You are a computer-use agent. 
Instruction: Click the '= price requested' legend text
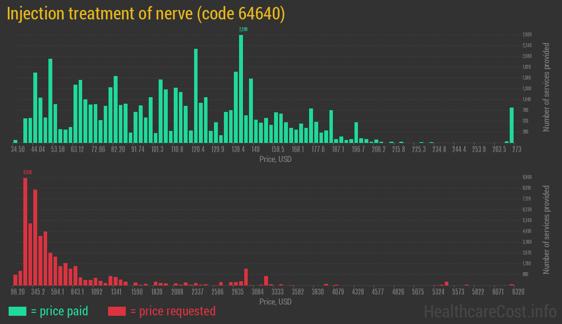[172, 311]
